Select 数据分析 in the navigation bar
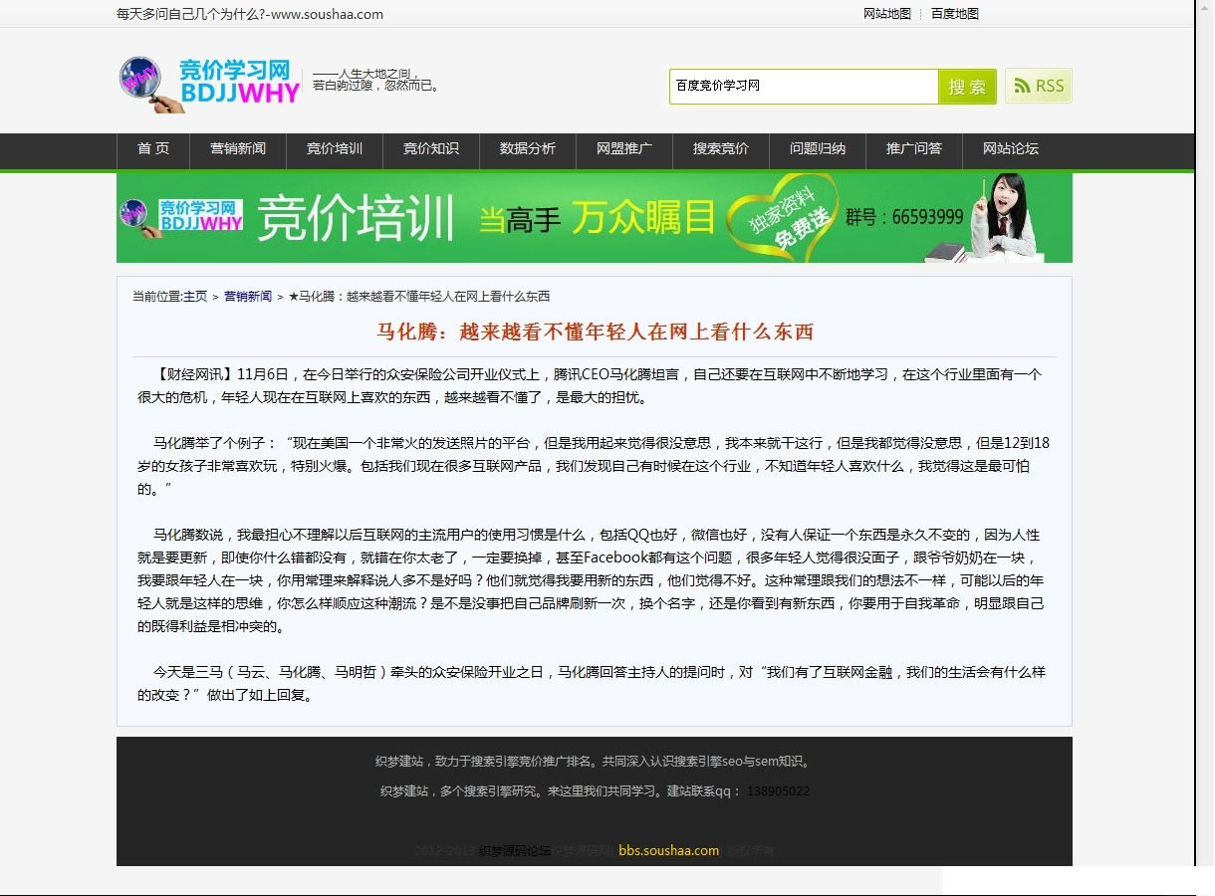 point(528,149)
